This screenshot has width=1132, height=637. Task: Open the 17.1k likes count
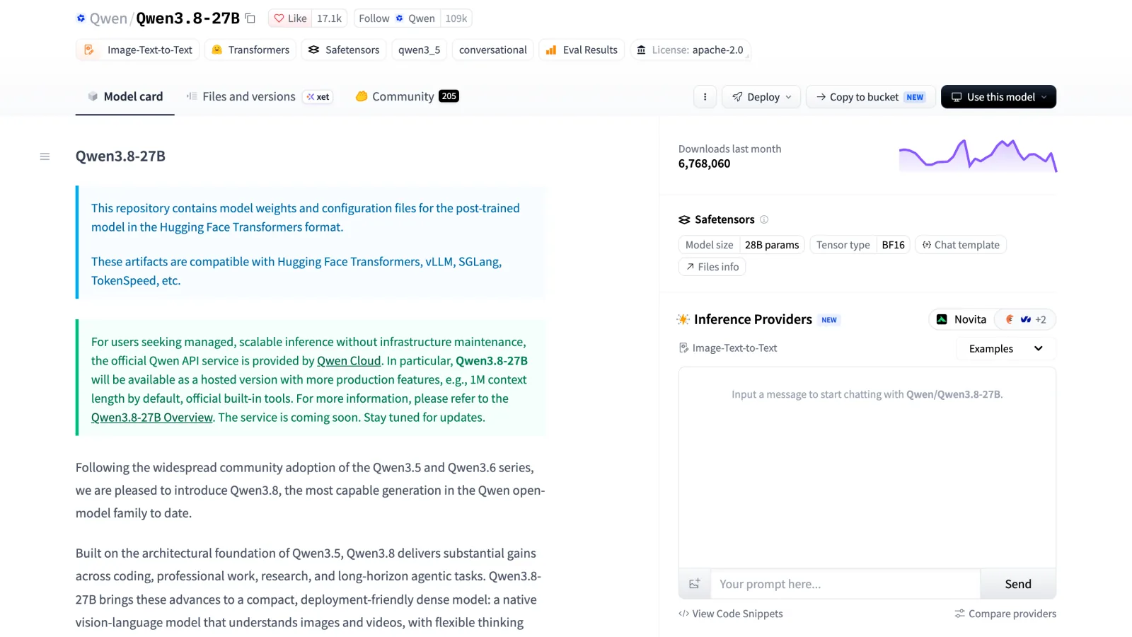(329, 18)
